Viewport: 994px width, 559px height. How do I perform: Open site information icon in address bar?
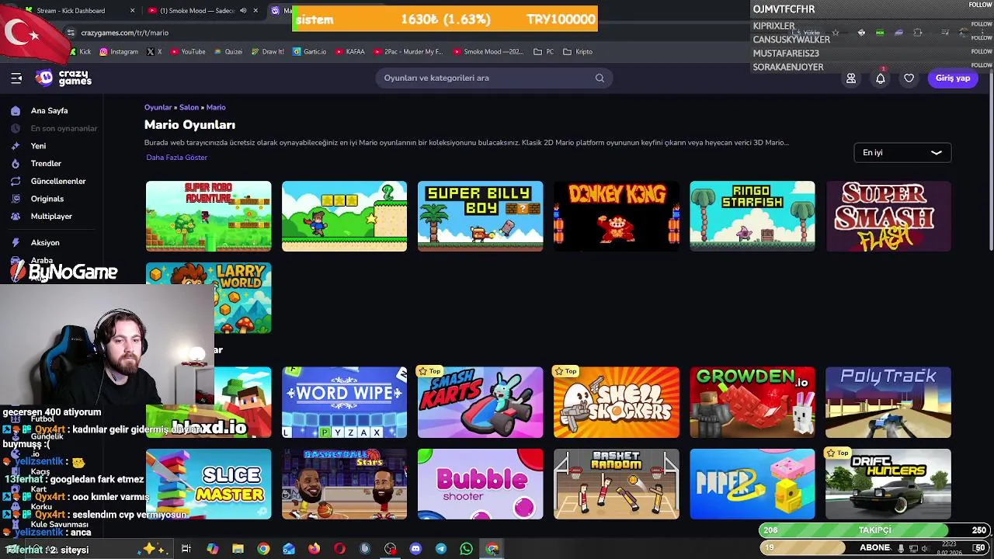71,33
